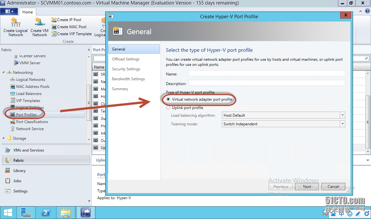The width and height of the screenshot is (371, 219).
Task: Click the port profiles search magnifier
Action: coord(366,58)
